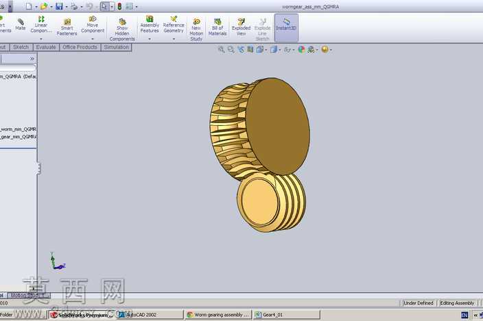Screen dimensions: 483x321
Task: Click the EN language indicator in the tray
Action: (464, 315)
